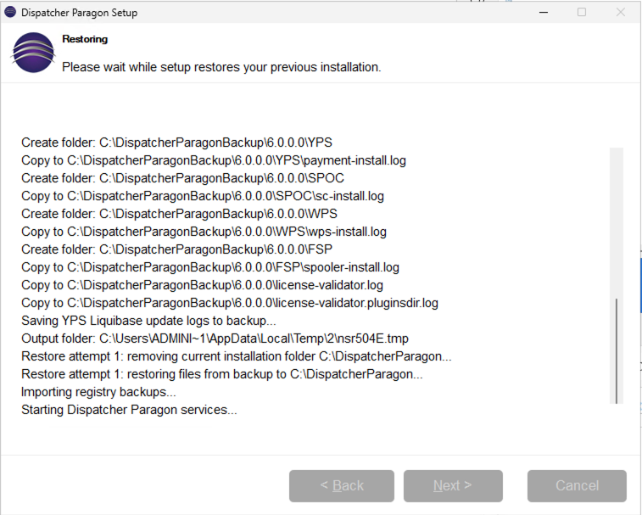Screen dimensions: 642x515
Task: Click the log list scrollbar thumb
Action: 617,351
